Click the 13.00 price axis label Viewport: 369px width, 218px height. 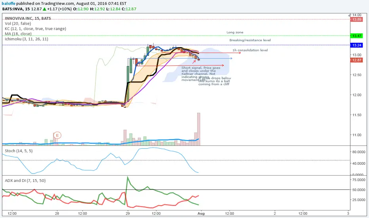click(x=357, y=55)
